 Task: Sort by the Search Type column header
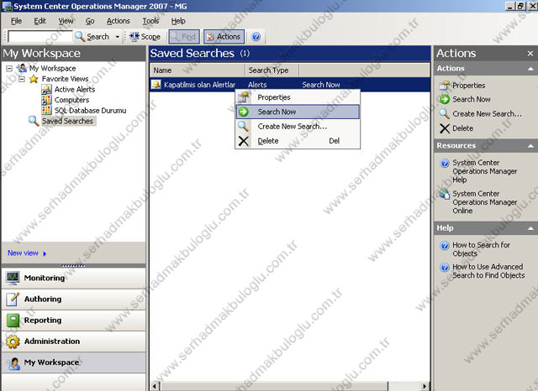[272, 70]
